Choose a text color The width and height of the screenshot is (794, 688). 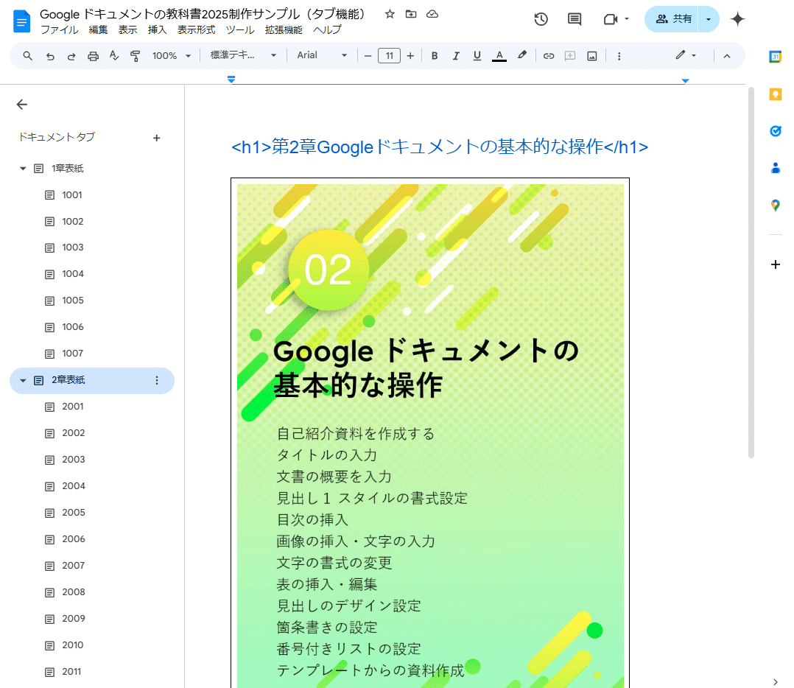pos(499,56)
